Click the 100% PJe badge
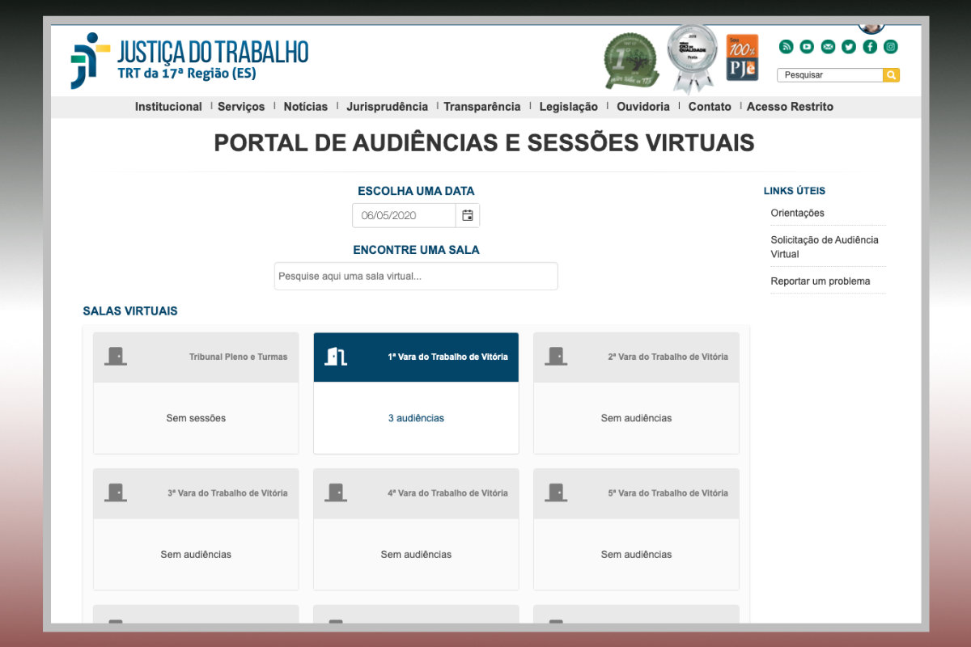Screen dimensions: 971x647 click(x=742, y=57)
